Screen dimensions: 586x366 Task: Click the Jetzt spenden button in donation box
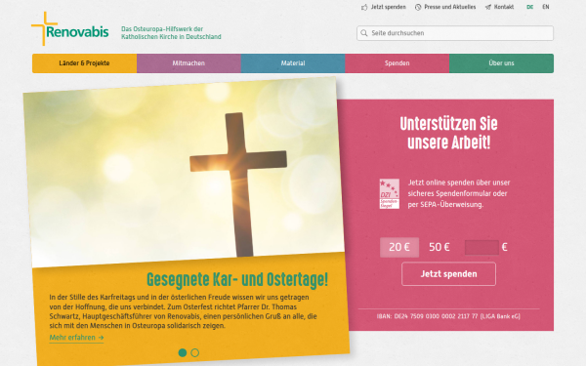448,273
